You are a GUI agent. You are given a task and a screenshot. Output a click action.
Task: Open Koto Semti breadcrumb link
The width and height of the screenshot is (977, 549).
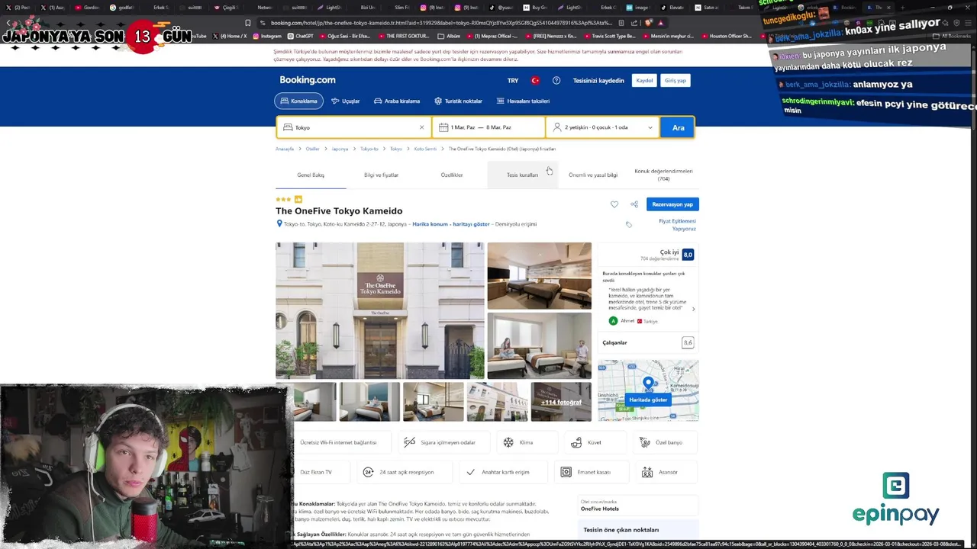point(425,149)
